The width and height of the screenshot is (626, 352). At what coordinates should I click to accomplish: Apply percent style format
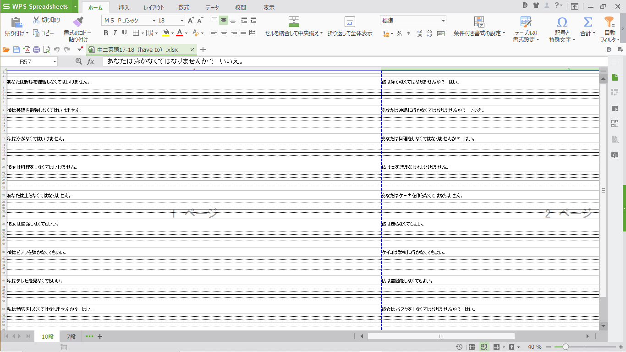pyautogui.click(x=399, y=33)
